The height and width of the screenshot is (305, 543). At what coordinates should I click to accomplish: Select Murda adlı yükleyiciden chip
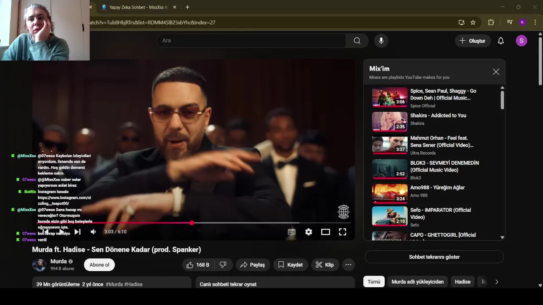pos(417,282)
